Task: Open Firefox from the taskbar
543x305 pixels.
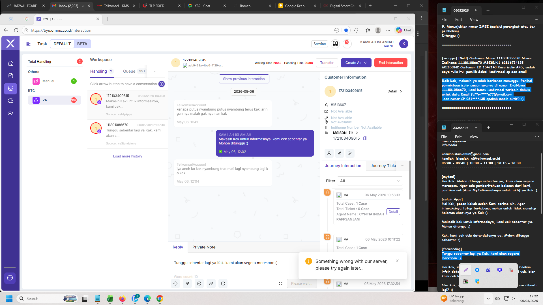Action: (x=122, y=298)
